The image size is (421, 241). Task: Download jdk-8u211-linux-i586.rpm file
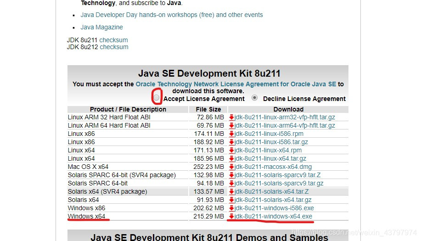[269, 134]
